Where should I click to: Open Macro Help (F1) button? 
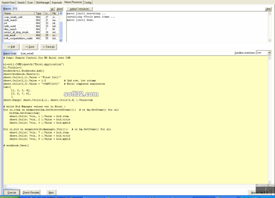259,192
